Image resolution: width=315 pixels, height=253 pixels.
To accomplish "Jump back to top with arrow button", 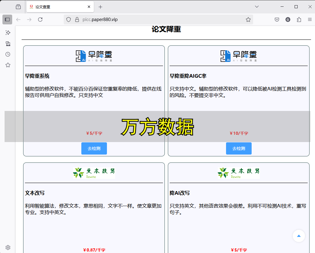I will click(x=299, y=236).
